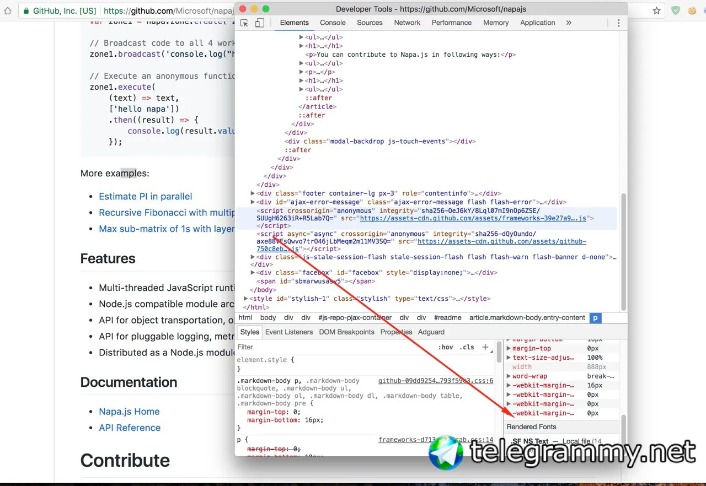This screenshot has width=706, height=486.
Task: Follow the Napa.js Home link
Action: point(129,412)
